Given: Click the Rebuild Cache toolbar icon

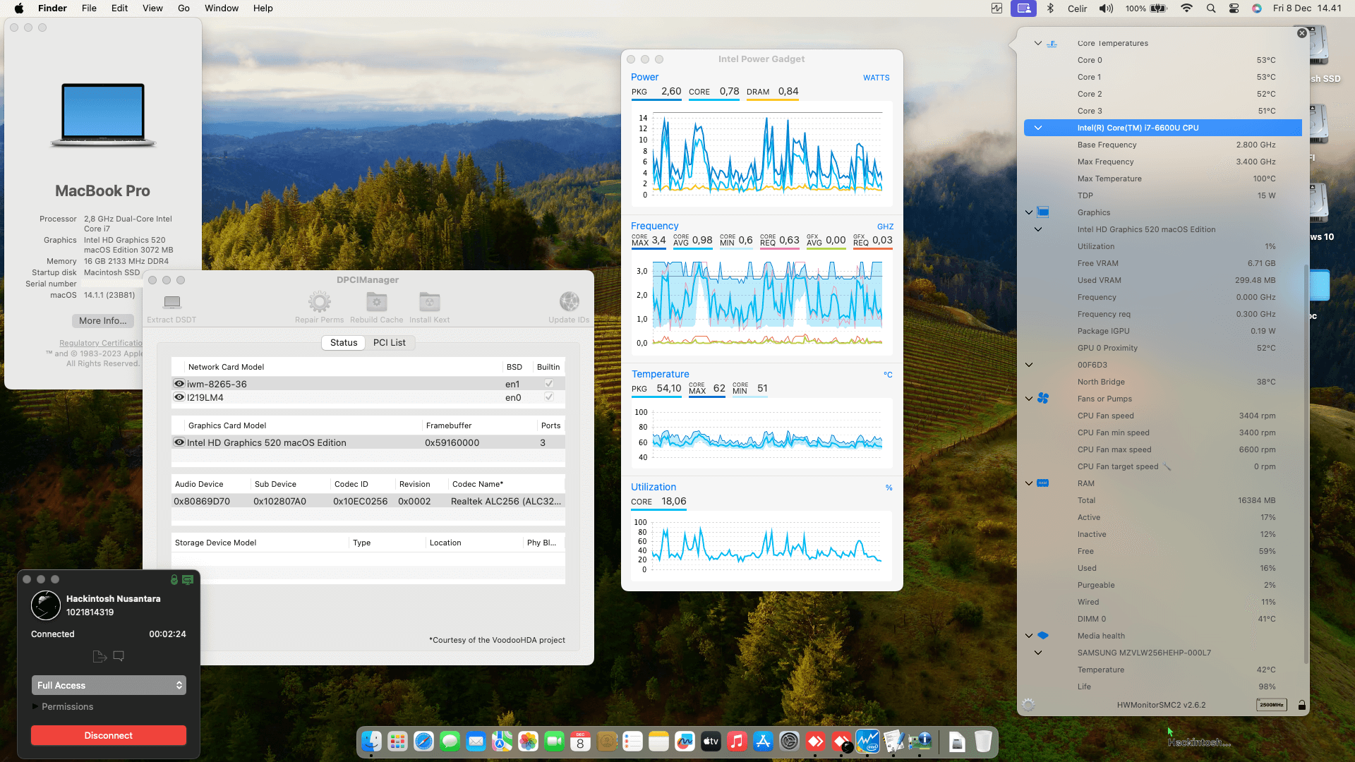Looking at the screenshot, I should [376, 303].
